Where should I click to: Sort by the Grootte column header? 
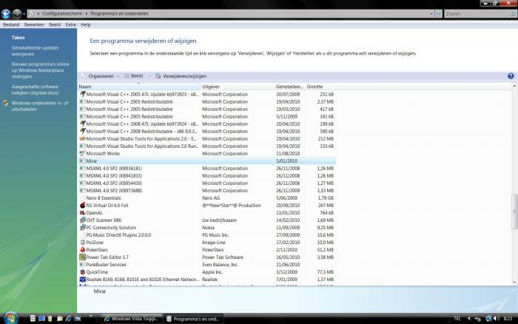[320, 87]
